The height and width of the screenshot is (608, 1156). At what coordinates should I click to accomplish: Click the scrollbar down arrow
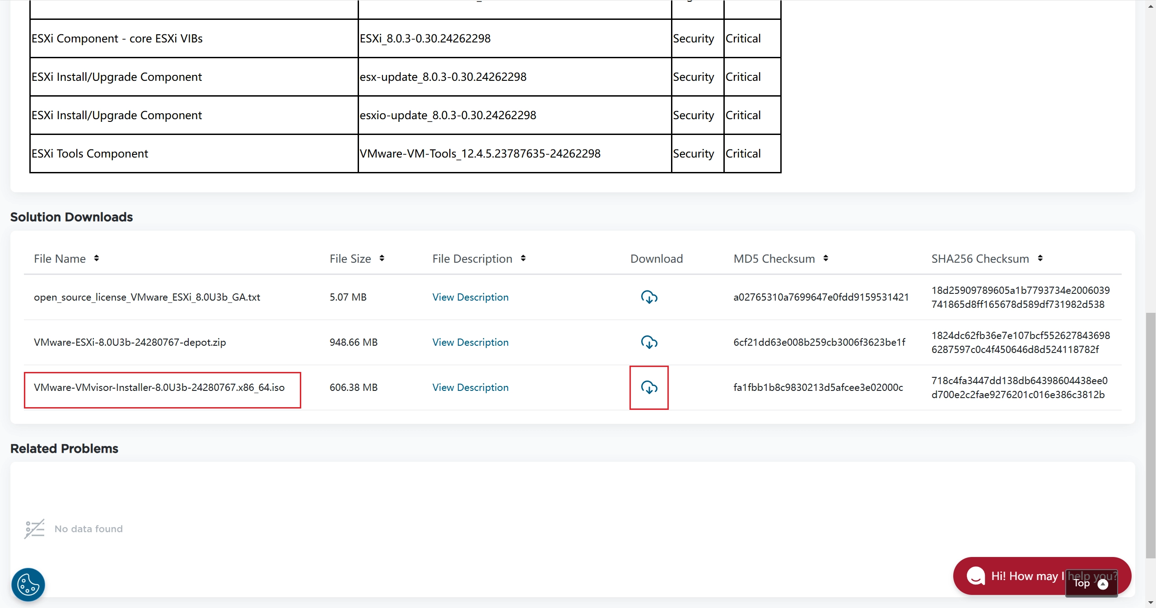[1151, 603]
